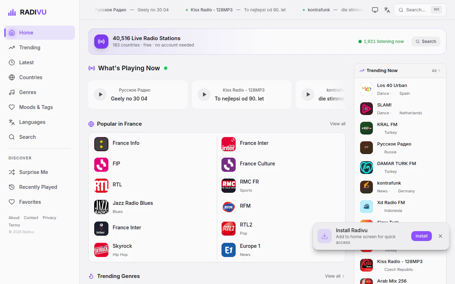Expand View all for Trending Genres

tap(334, 276)
